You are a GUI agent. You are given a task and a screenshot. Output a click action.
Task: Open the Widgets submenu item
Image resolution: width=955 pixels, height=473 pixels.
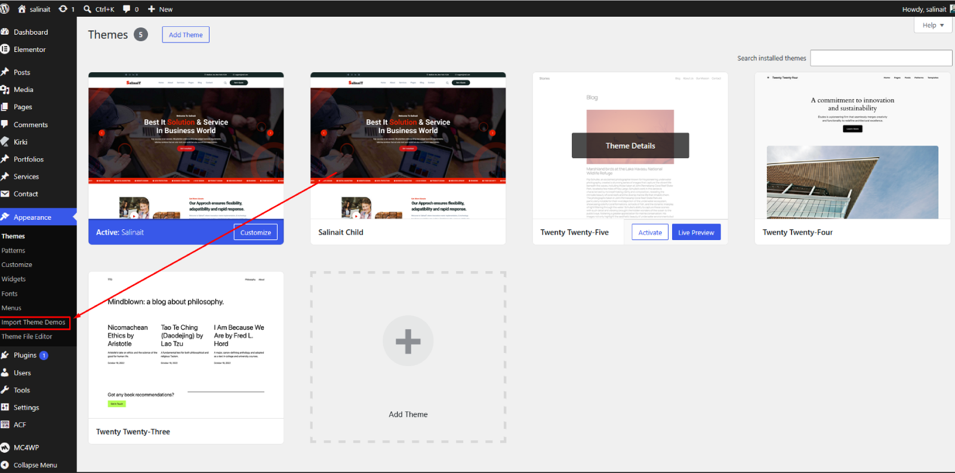14,279
